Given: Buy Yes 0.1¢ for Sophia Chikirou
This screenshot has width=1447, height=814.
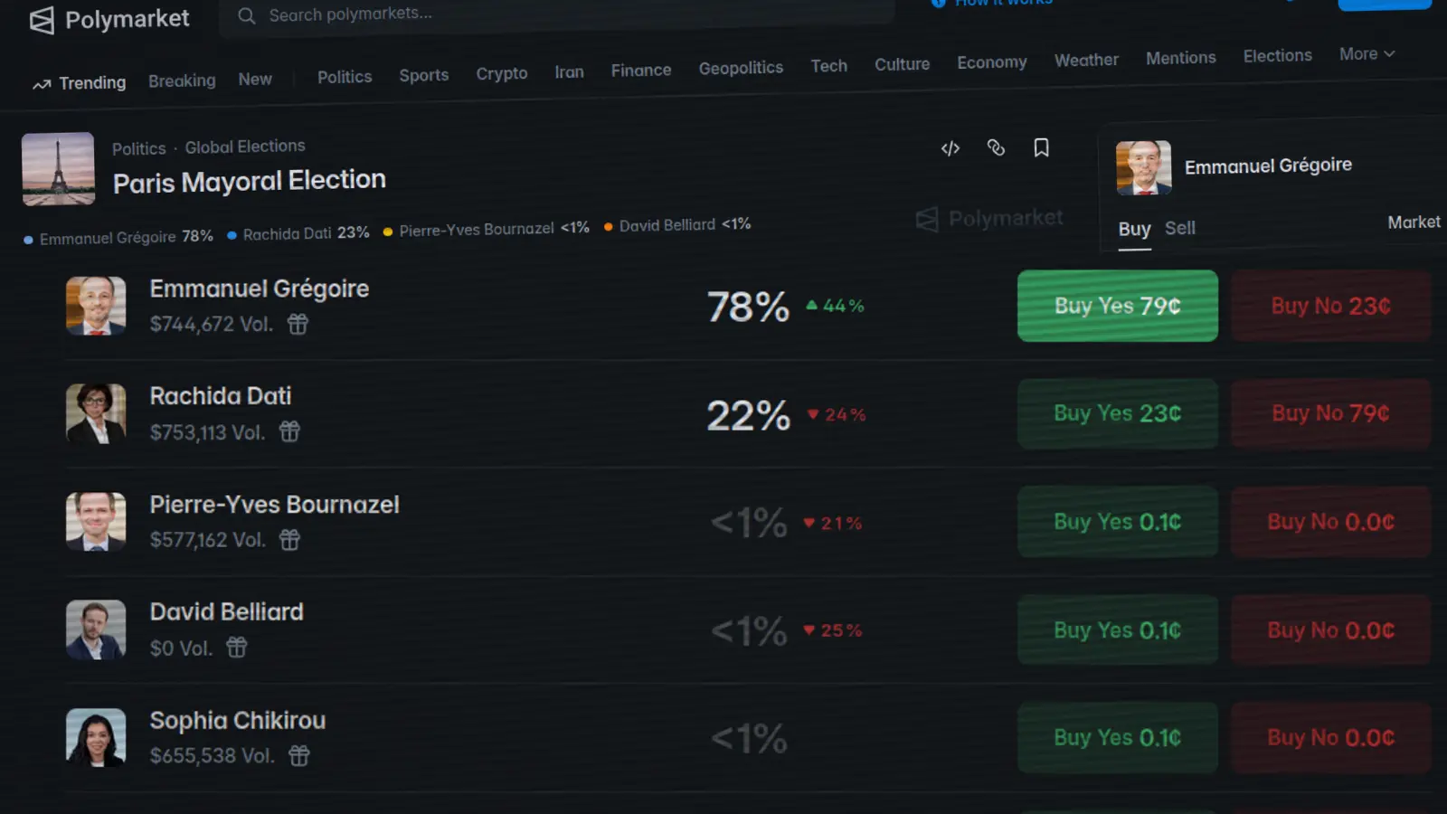Looking at the screenshot, I should [1118, 737].
